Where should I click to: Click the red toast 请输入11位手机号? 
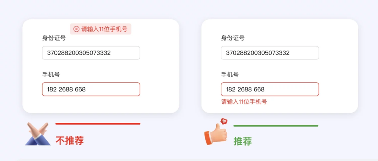pos(101,29)
